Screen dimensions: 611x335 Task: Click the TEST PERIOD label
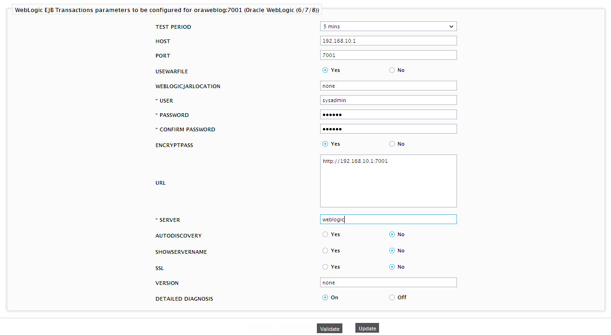pos(173,27)
